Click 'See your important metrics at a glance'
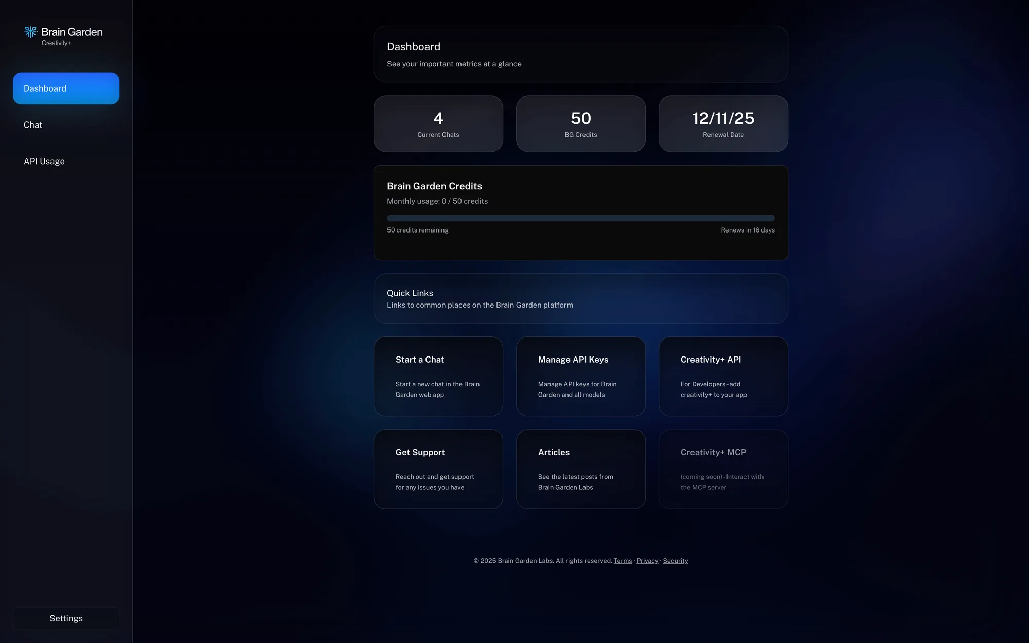The height and width of the screenshot is (643, 1029). point(454,64)
